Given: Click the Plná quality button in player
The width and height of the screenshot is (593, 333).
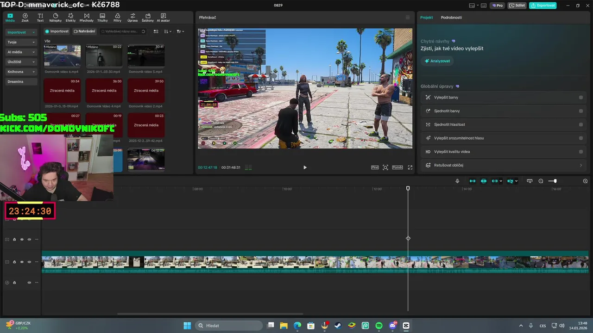Looking at the screenshot, I should pos(375,167).
